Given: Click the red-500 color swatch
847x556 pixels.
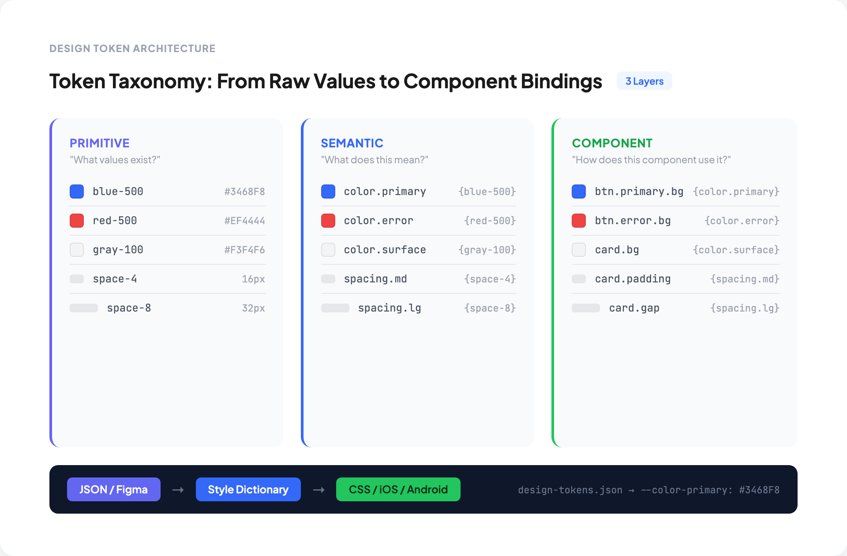Looking at the screenshot, I should [77, 221].
